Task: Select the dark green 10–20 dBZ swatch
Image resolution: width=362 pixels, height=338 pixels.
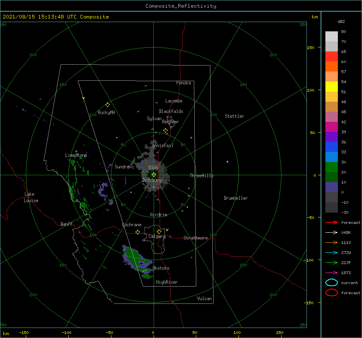Action: click(331, 177)
